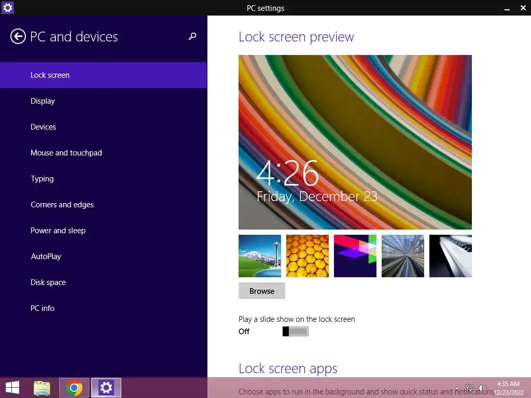This screenshot has width=531, height=398.
Task: Open Power and sleep settings
Action: pyautogui.click(x=103, y=231)
